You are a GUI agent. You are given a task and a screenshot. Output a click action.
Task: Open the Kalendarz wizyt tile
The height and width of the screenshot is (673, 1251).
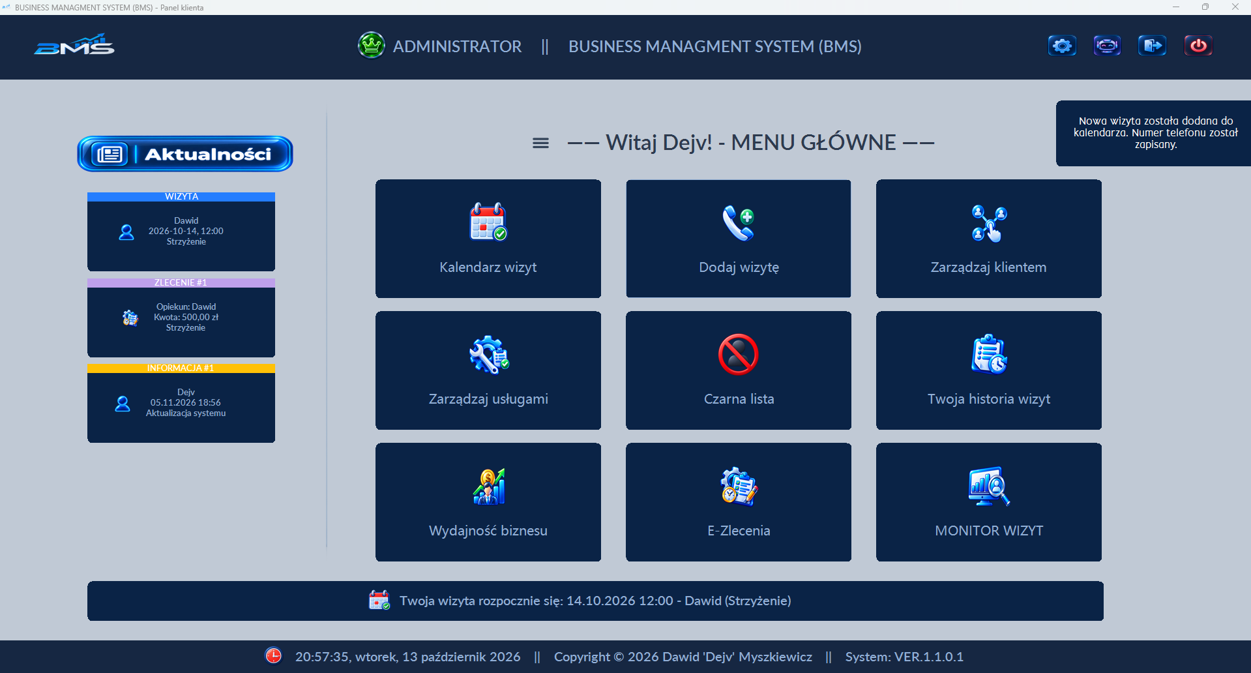pos(488,239)
